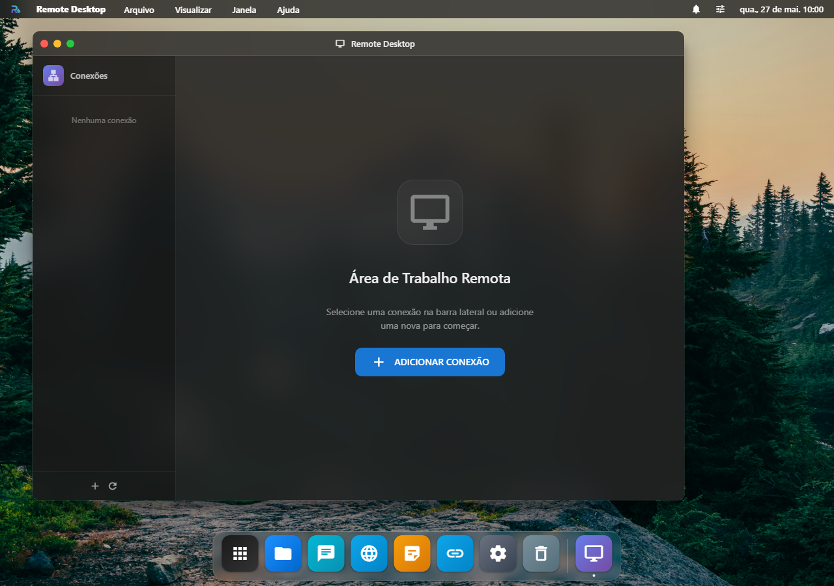834x586 pixels.
Task: Open the settings gear in dock
Action: pyautogui.click(x=498, y=553)
